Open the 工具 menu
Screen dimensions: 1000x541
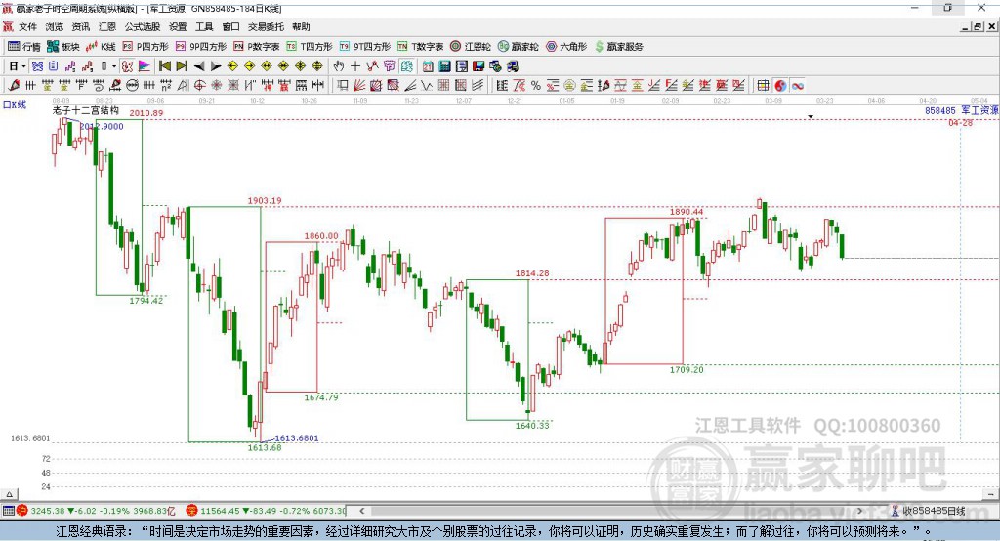click(x=204, y=26)
